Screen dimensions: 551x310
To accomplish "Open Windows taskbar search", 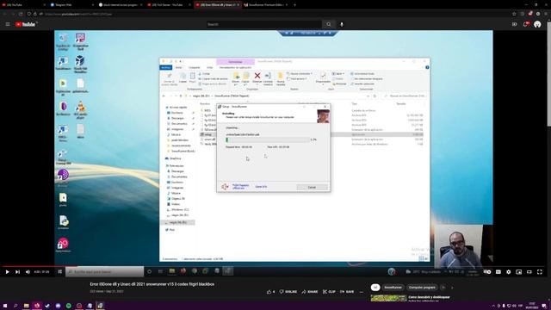I will tap(15, 306).
